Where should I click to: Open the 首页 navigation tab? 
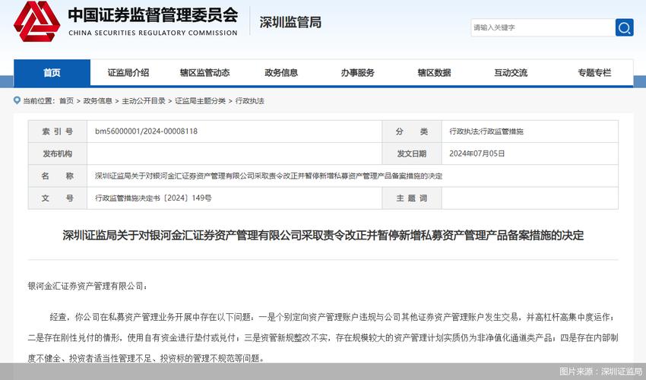tap(52, 72)
